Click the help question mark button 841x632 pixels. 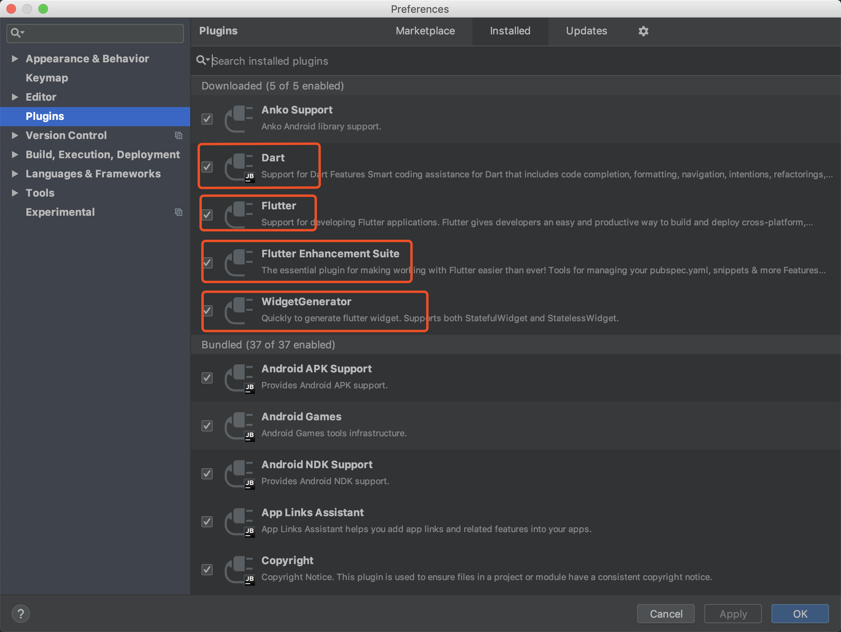(21, 613)
